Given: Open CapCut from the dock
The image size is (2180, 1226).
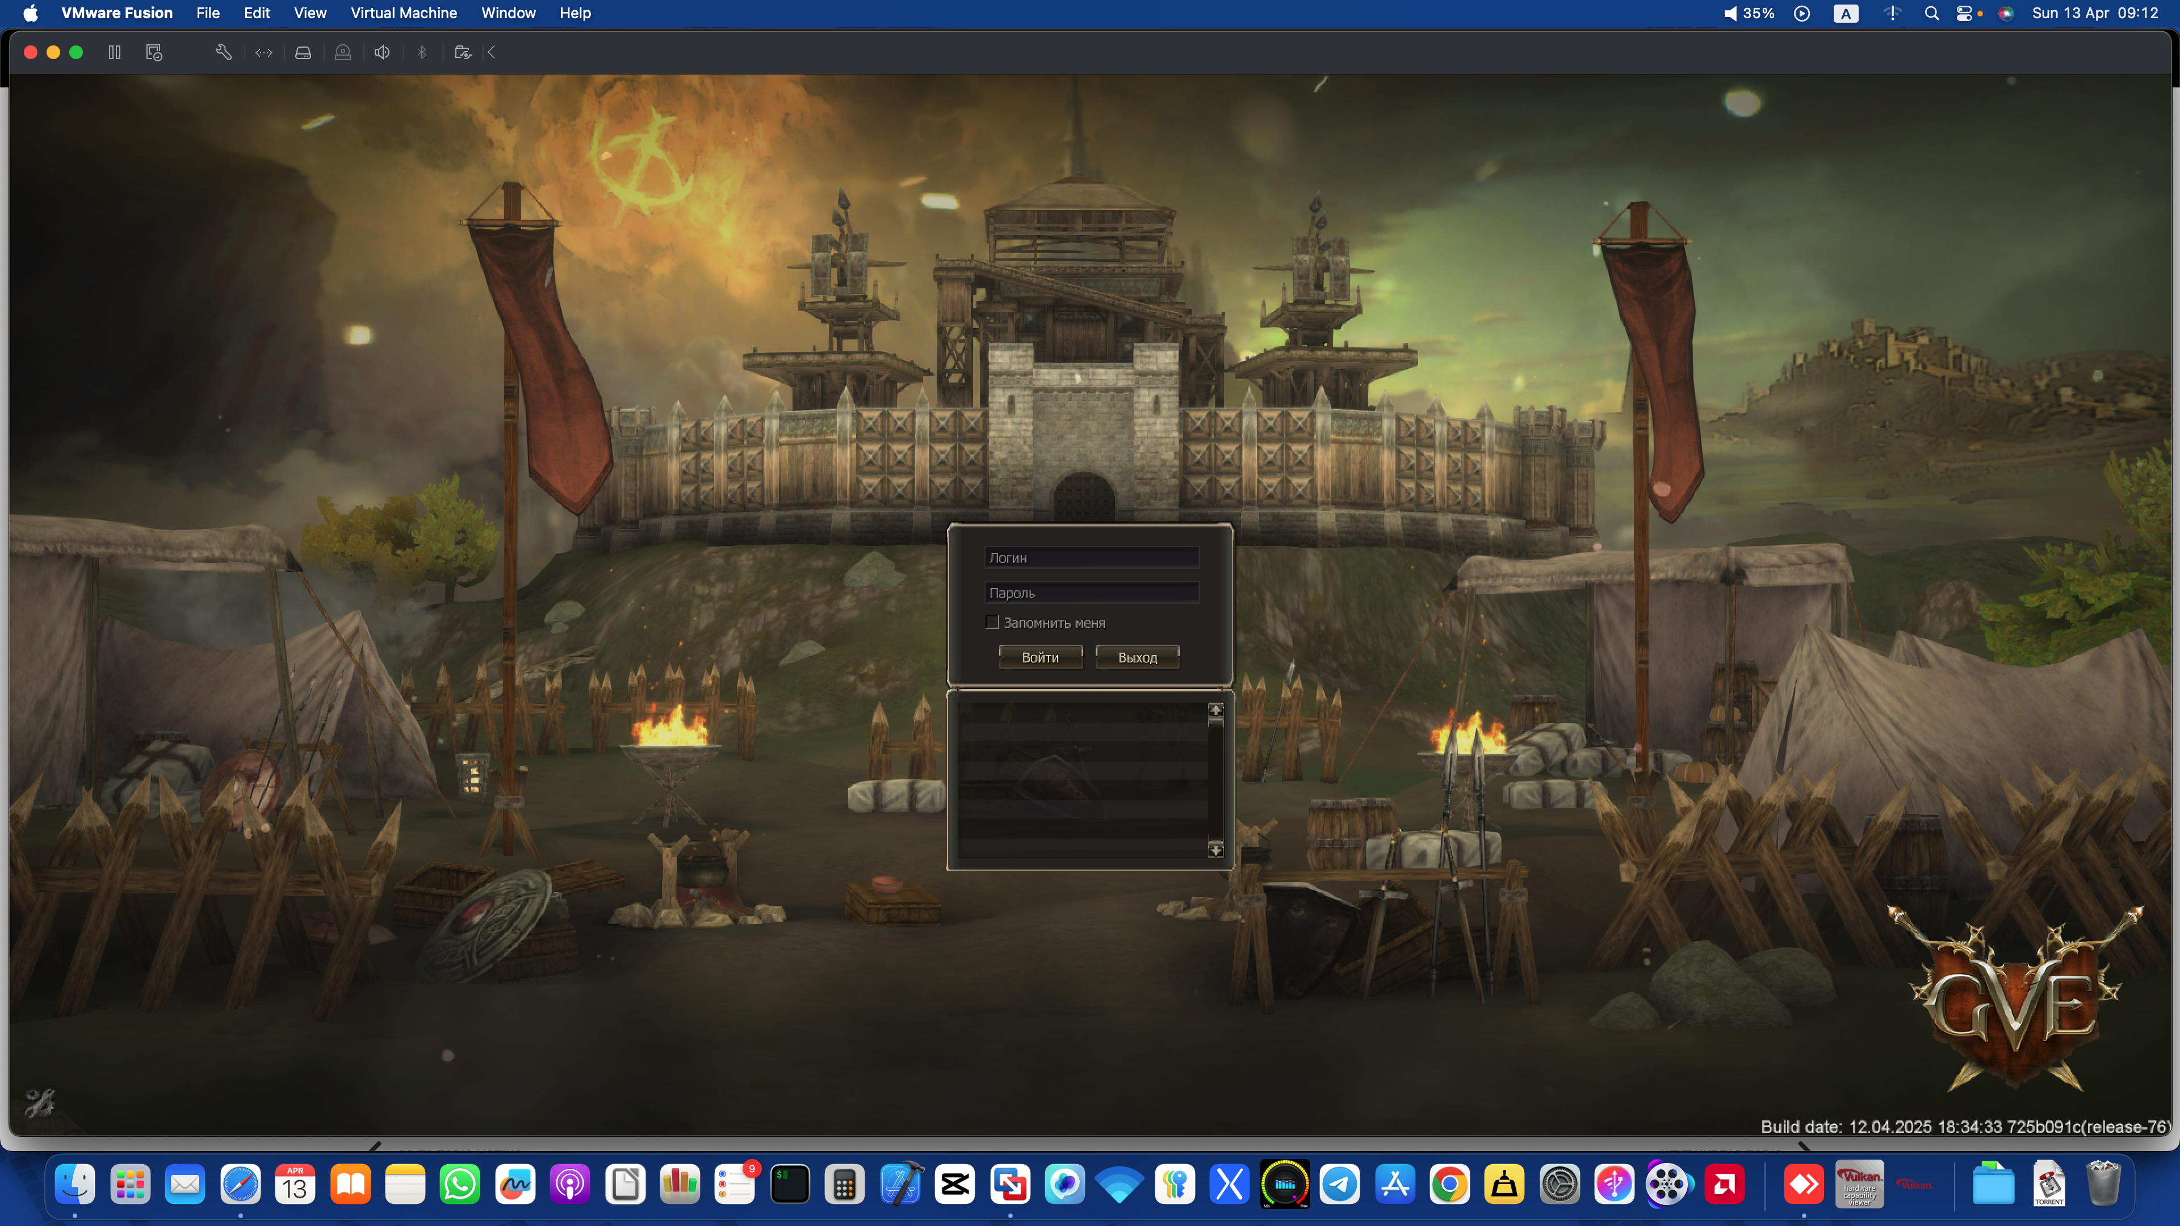Looking at the screenshot, I should click(x=954, y=1183).
